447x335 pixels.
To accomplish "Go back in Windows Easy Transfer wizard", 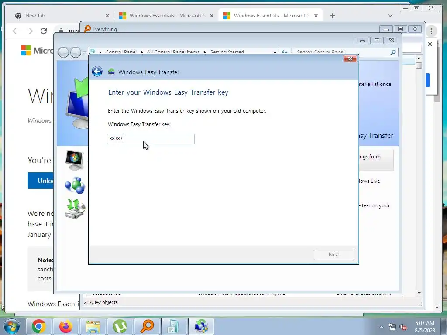I will (x=97, y=71).
